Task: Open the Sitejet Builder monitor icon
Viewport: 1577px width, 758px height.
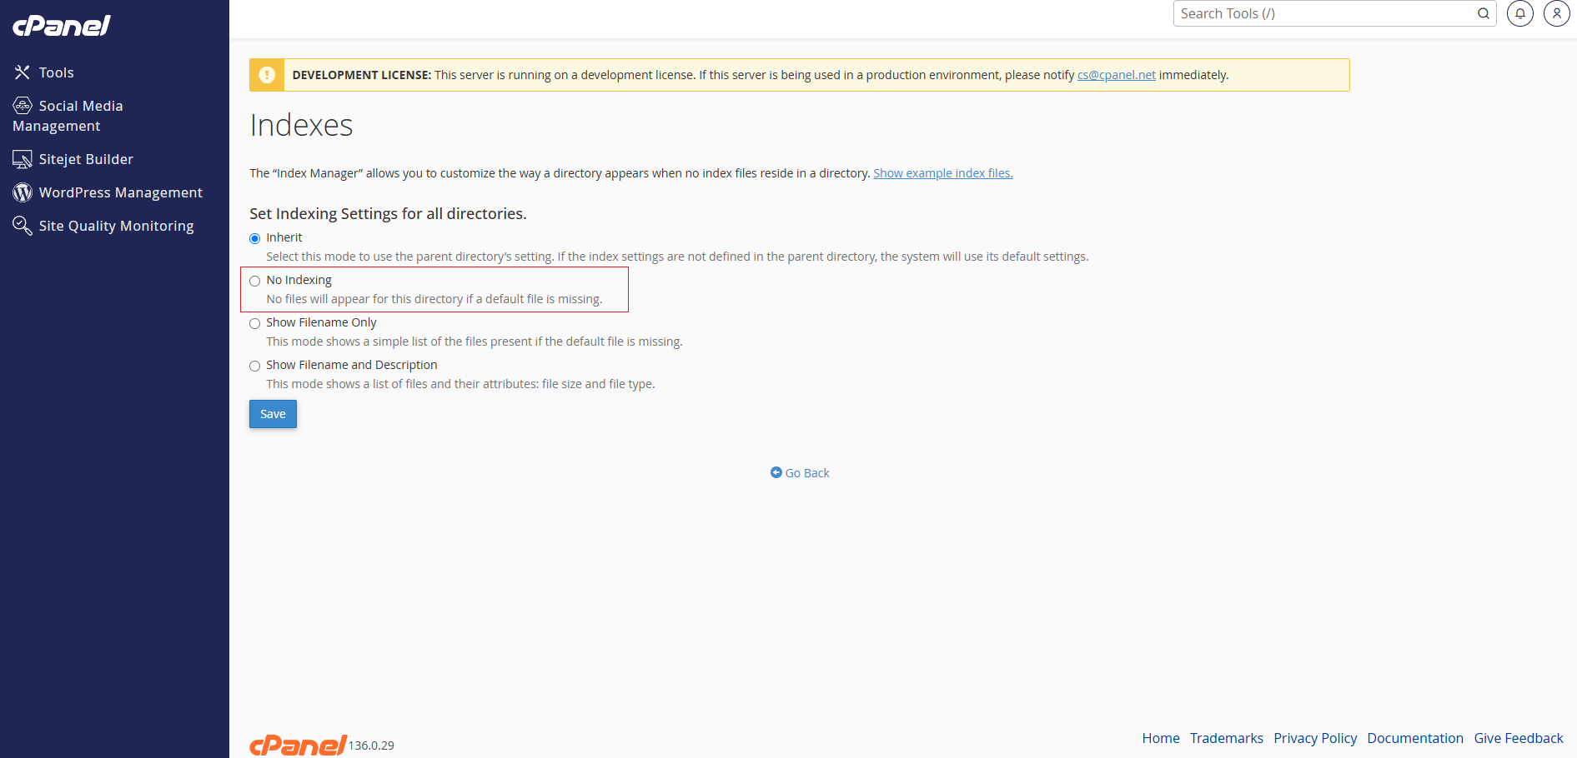Action: (x=23, y=159)
